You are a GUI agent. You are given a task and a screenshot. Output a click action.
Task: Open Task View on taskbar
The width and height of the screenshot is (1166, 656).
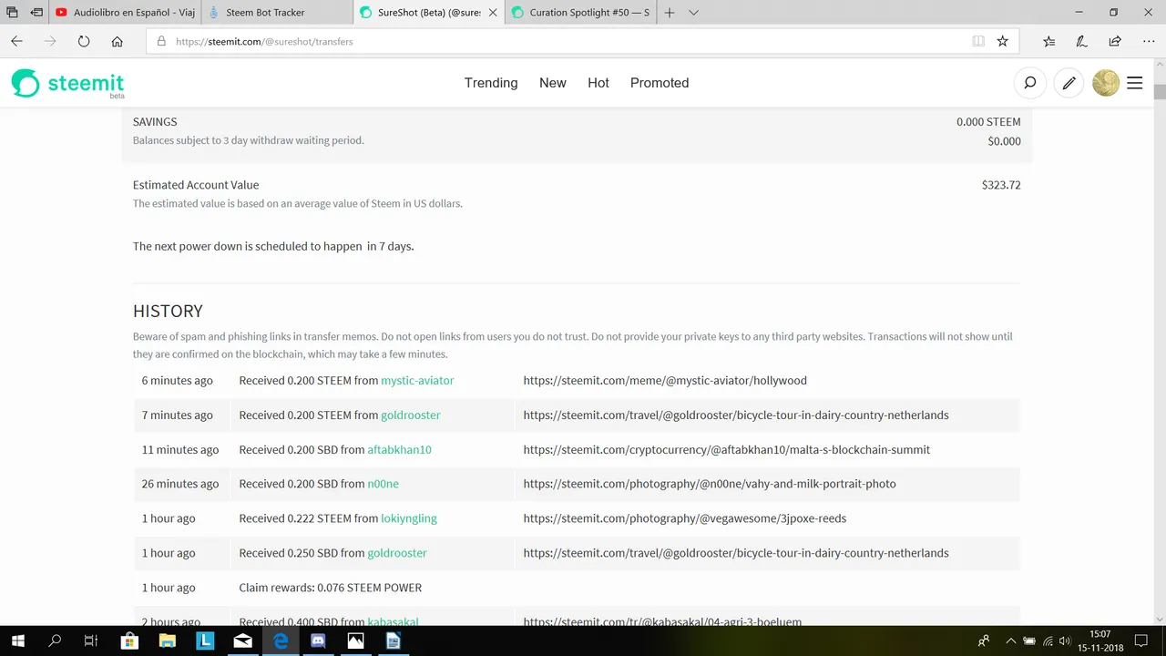pyautogui.click(x=91, y=641)
